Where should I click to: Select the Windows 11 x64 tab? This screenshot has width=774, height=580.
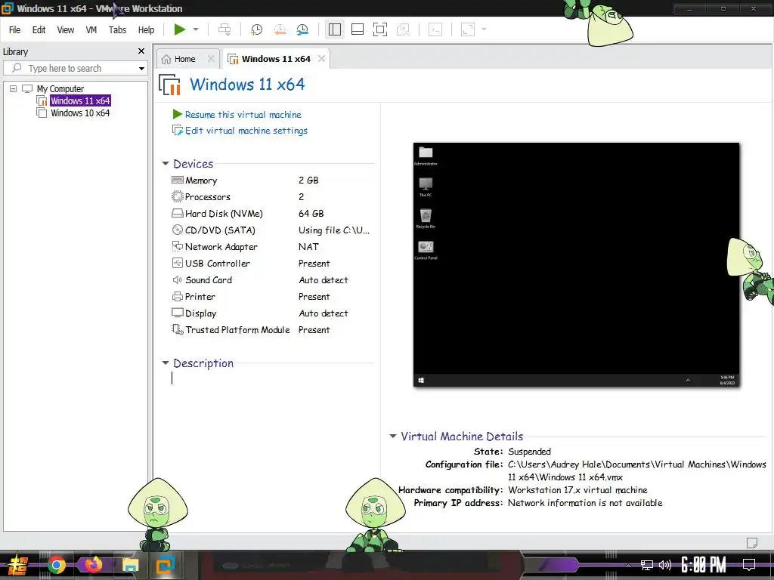(x=276, y=59)
